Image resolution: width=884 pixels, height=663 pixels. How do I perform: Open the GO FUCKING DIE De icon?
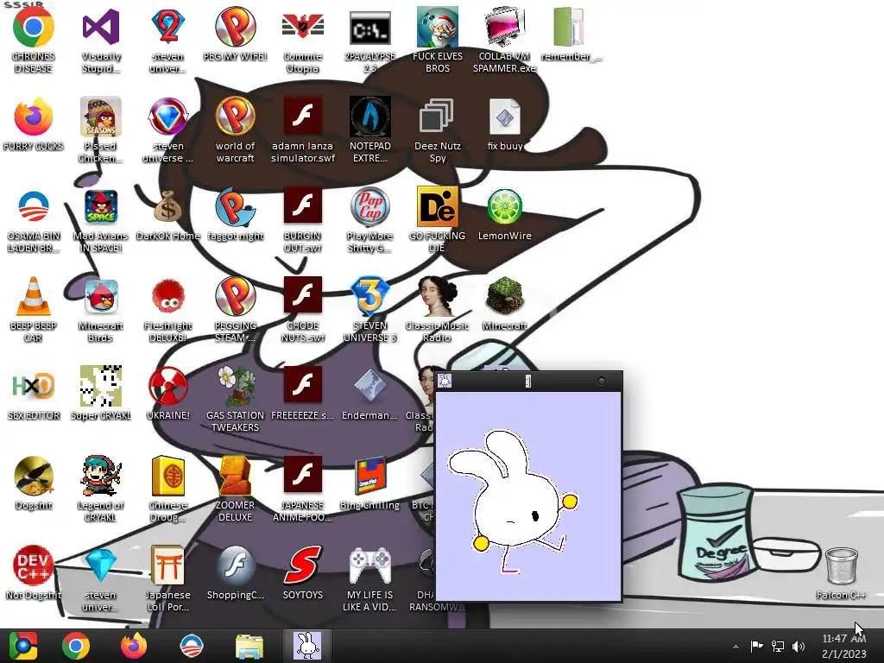437,207
